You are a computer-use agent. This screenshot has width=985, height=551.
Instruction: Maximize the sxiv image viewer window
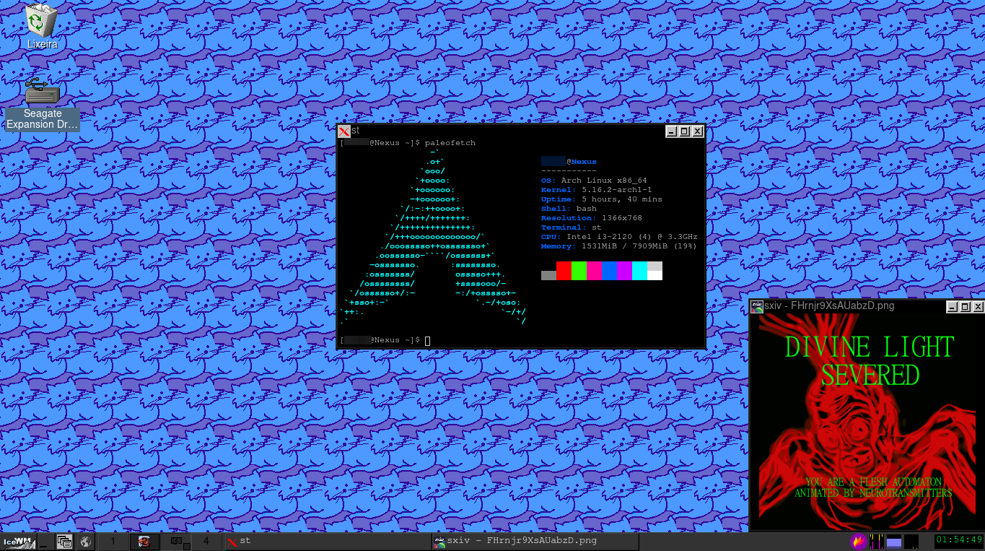click(965, 307)
